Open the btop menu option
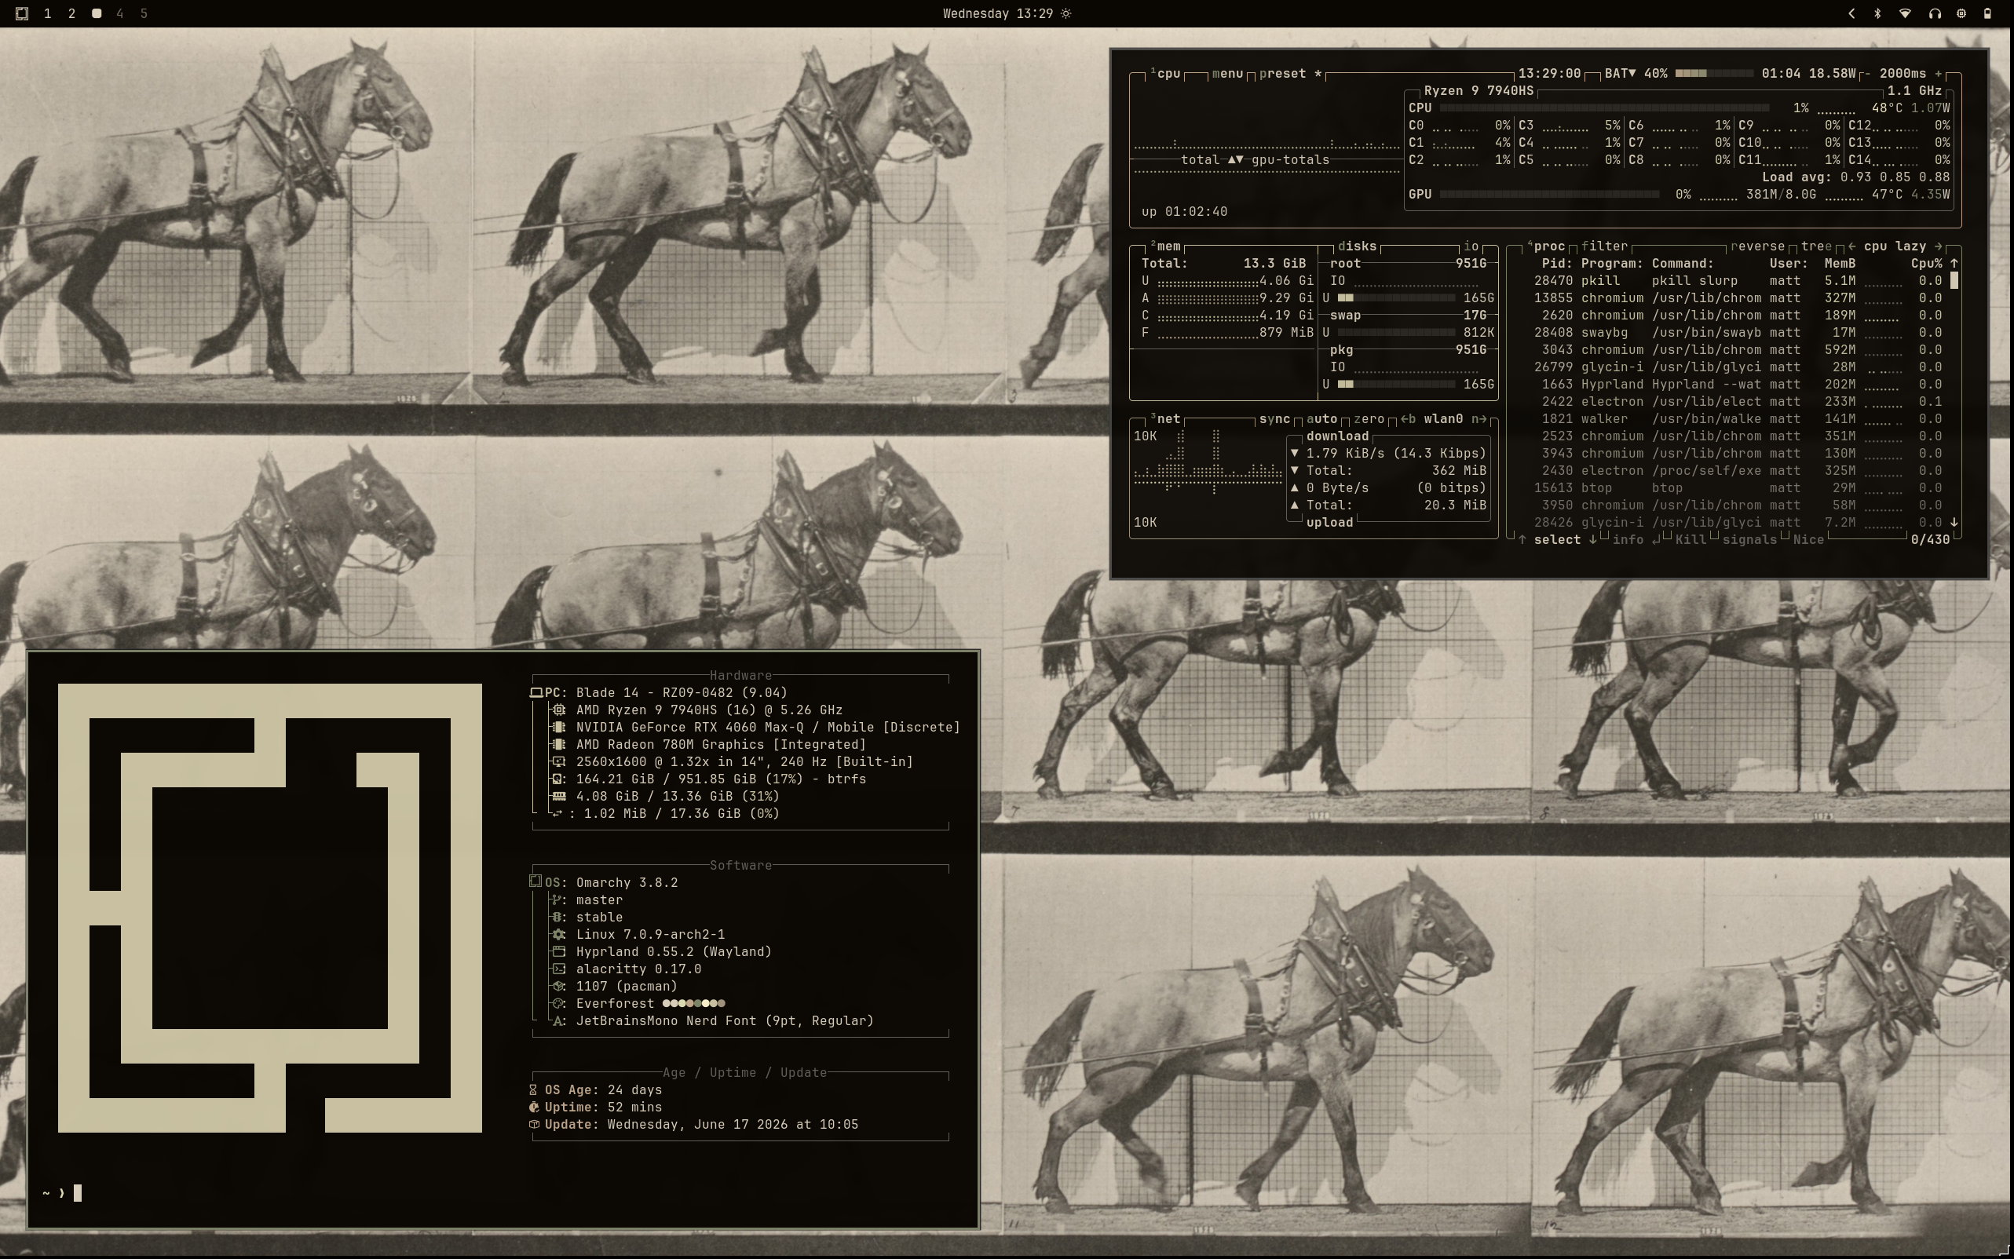The width and height of the screenshot is (2014, 1259). [x=1227, y=73]
